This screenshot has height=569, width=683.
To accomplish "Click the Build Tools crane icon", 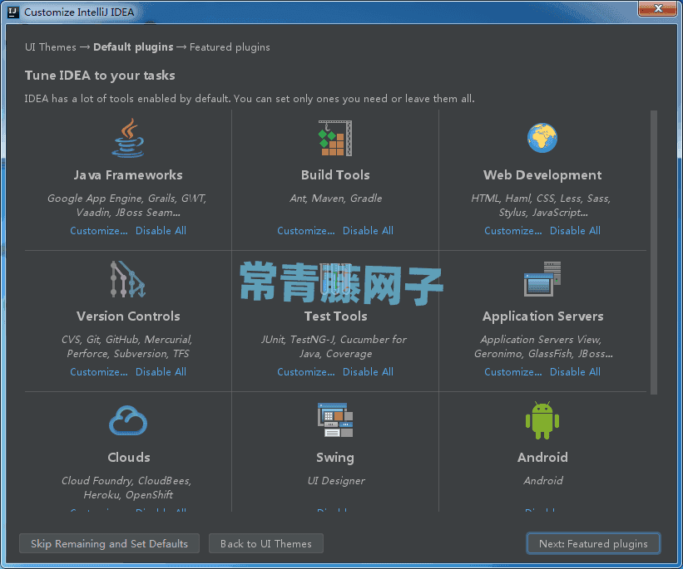I will [x=335, y=138].
